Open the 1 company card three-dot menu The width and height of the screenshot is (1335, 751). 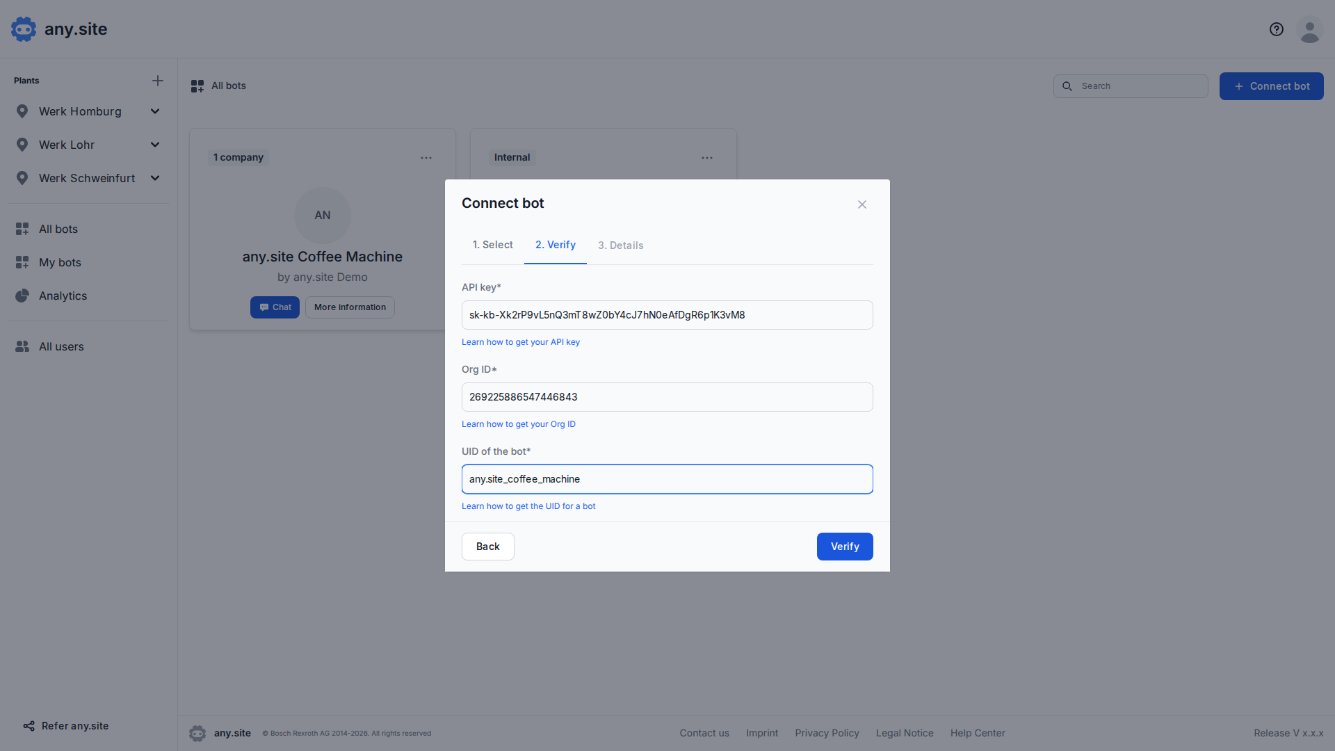[x=426, y=158]
